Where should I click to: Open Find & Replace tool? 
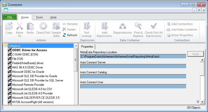pyautogui.click(x=138, y=30)
